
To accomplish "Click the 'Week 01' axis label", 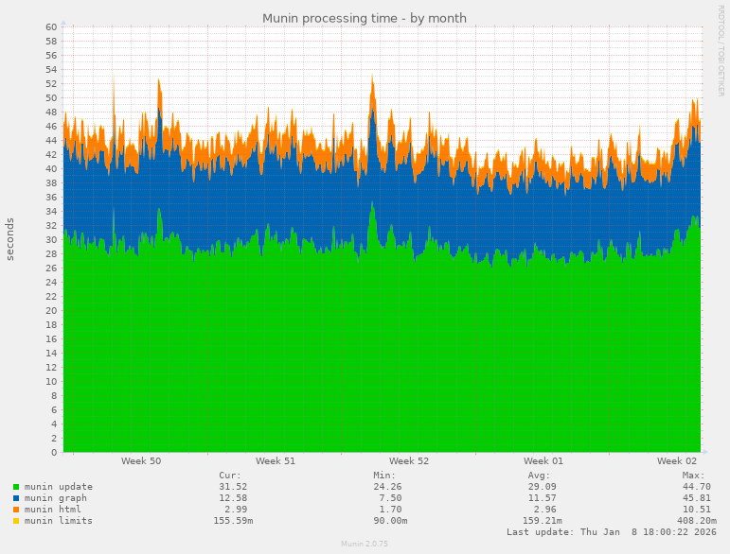I will click(543, 461).
